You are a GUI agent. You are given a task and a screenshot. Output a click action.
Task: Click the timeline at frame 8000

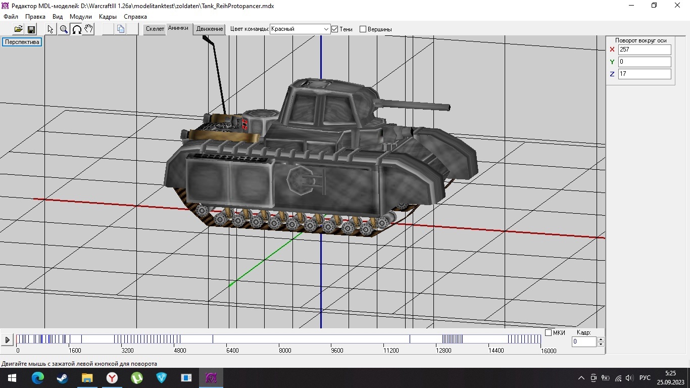279,339
